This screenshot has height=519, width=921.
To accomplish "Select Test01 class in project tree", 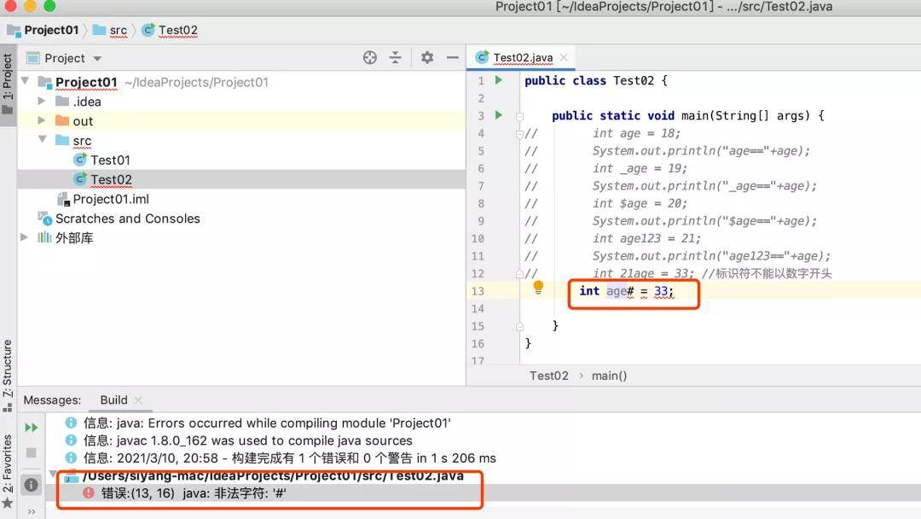I will (x=110, y=160).
